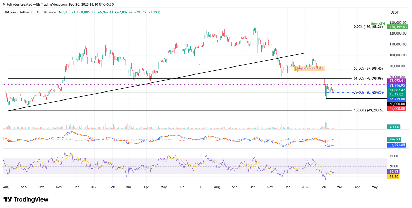
Task: Select the blue 71,746.95 price label
Action: pyautogui.click(x=397, y=85)
